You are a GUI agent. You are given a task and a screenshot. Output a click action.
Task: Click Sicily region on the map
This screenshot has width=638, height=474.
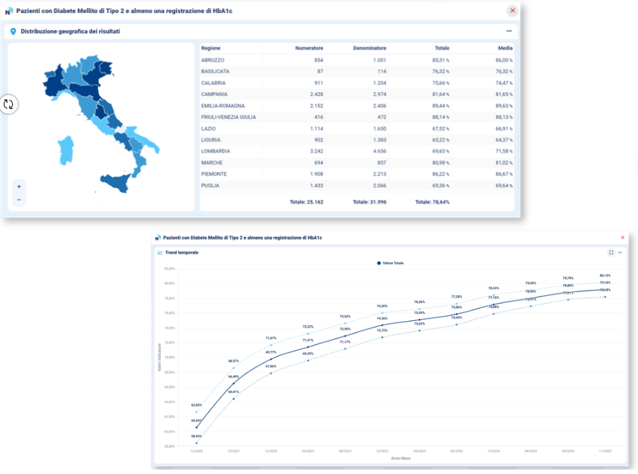click(x=117, y=181)
